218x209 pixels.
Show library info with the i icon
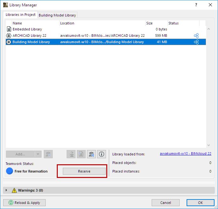point(102,154)
